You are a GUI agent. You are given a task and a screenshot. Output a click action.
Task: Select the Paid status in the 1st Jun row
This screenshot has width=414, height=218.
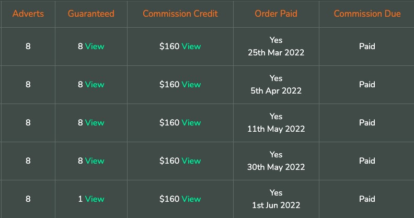[367, 199]
